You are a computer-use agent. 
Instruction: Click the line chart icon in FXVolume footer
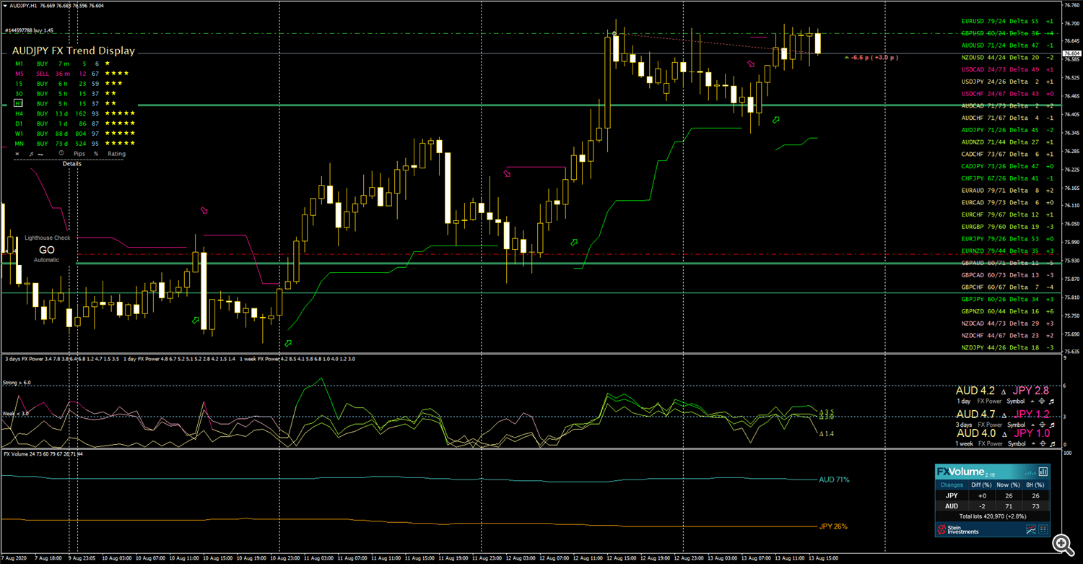coord(1030,529)
